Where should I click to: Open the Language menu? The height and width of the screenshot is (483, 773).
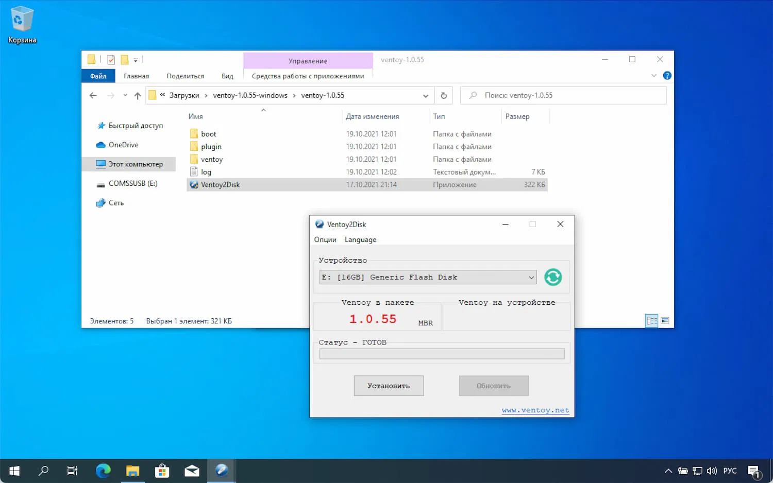point(360,240)
